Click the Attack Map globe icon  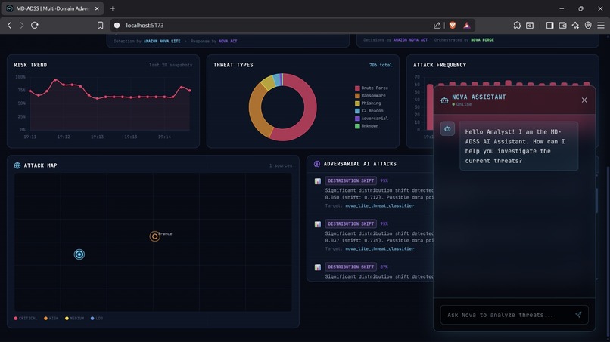17,165
